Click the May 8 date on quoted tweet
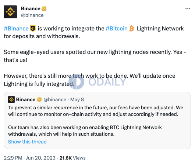195x164 pixels. 77,99
